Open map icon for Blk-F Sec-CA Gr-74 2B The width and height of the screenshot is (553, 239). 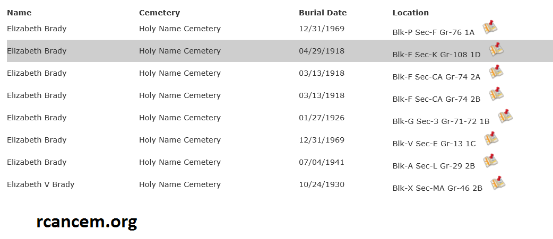click(x=496, y=94)
